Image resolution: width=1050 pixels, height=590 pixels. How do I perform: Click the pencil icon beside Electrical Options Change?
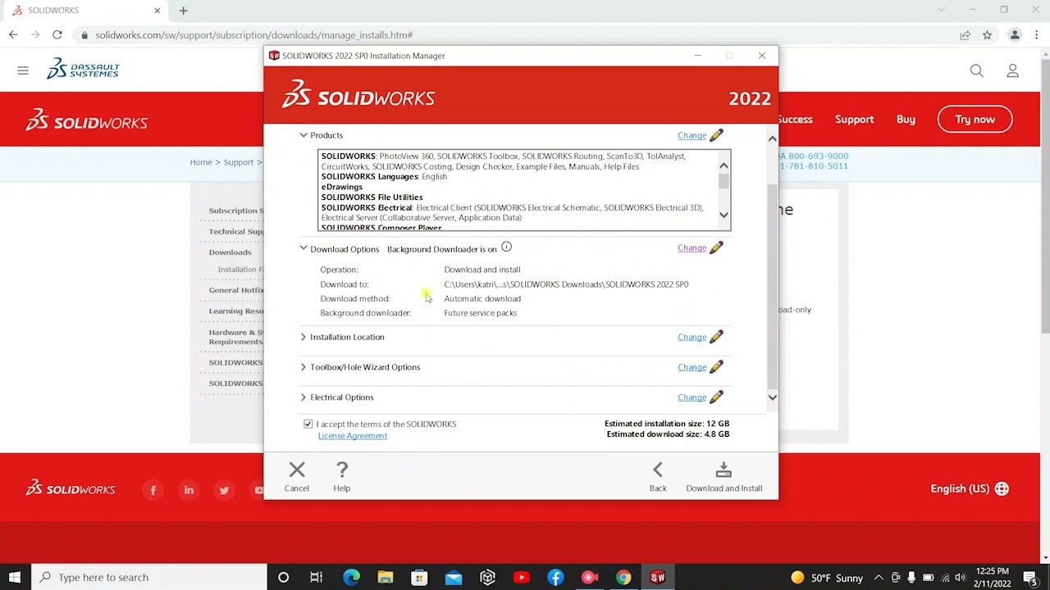[x=716, y=397]
